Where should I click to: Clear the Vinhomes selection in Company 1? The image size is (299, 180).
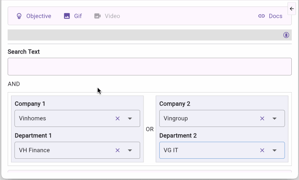pos(118,118)
